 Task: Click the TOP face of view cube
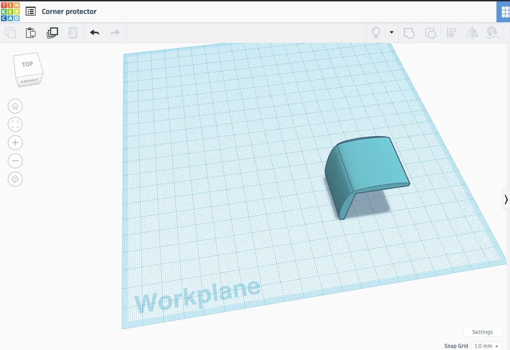point(27,64)
